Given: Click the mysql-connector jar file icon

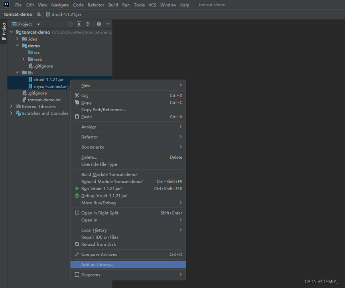Looking at the screenshot, I should click(x=30, y=86).
